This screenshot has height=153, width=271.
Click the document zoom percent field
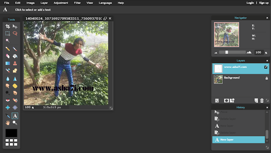point(28,107)
